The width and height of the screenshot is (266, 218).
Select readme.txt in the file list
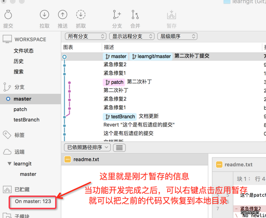(135, 160)
